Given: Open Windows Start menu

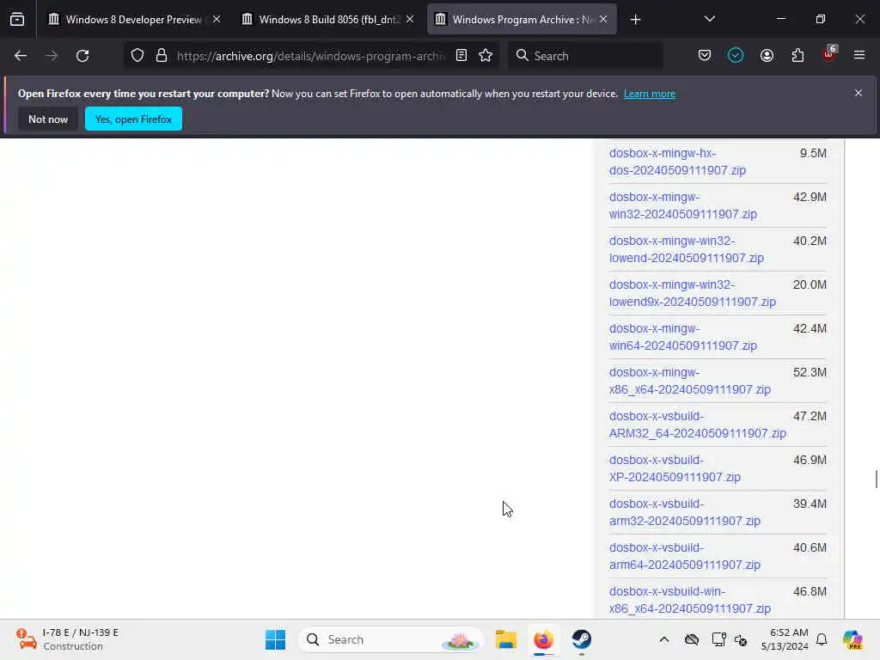Looking at the screenshot, I should click(275, 639).
